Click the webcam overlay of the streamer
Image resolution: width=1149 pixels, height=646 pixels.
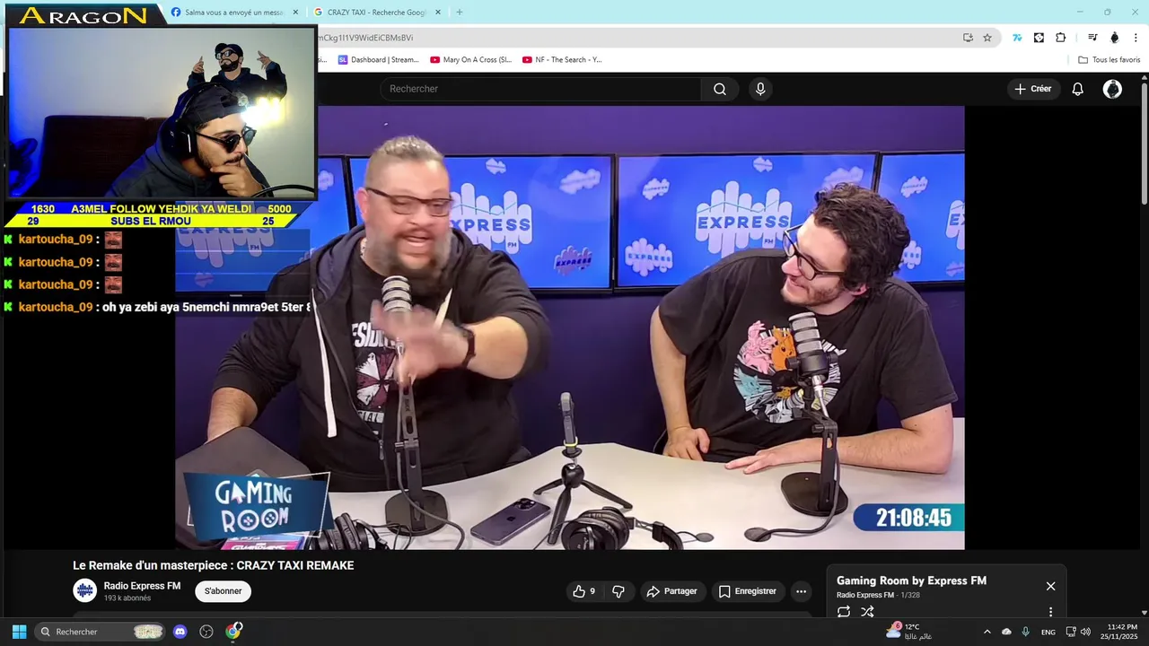point(162,112)
